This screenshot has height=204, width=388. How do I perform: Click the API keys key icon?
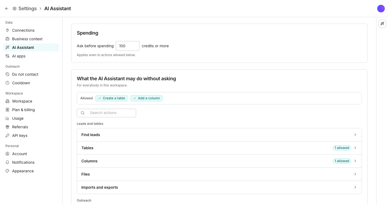point(8,136)
